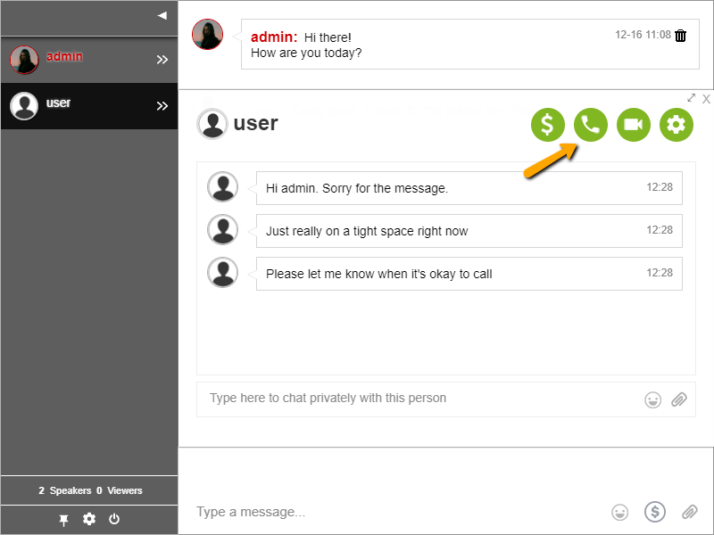Open the private chat settings gear

676,125
